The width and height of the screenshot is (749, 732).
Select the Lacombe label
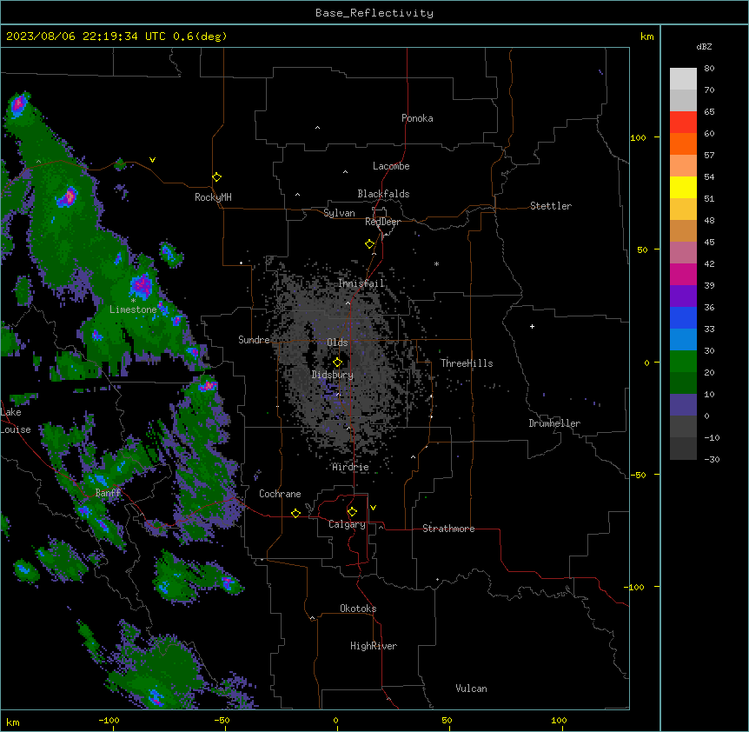point(391,166)
